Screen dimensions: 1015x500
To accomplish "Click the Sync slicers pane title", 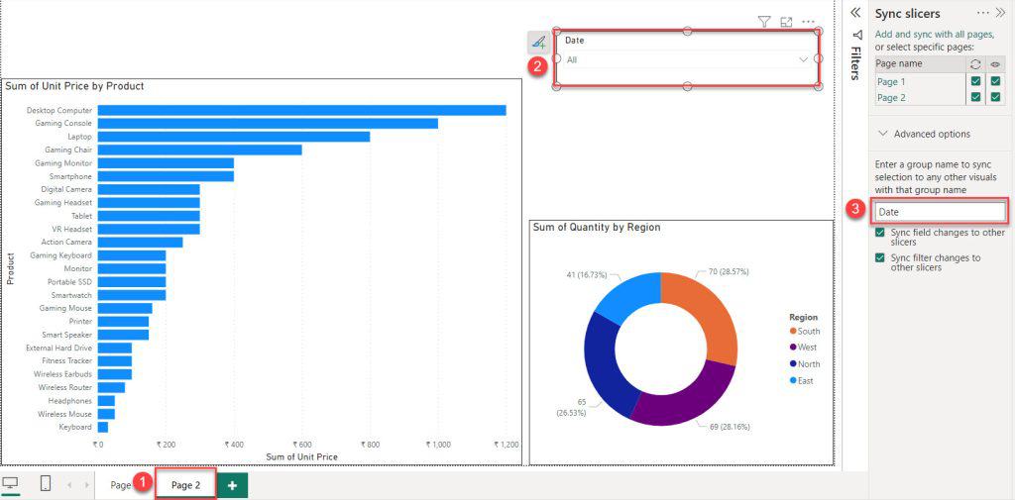I will click(908, 13).
